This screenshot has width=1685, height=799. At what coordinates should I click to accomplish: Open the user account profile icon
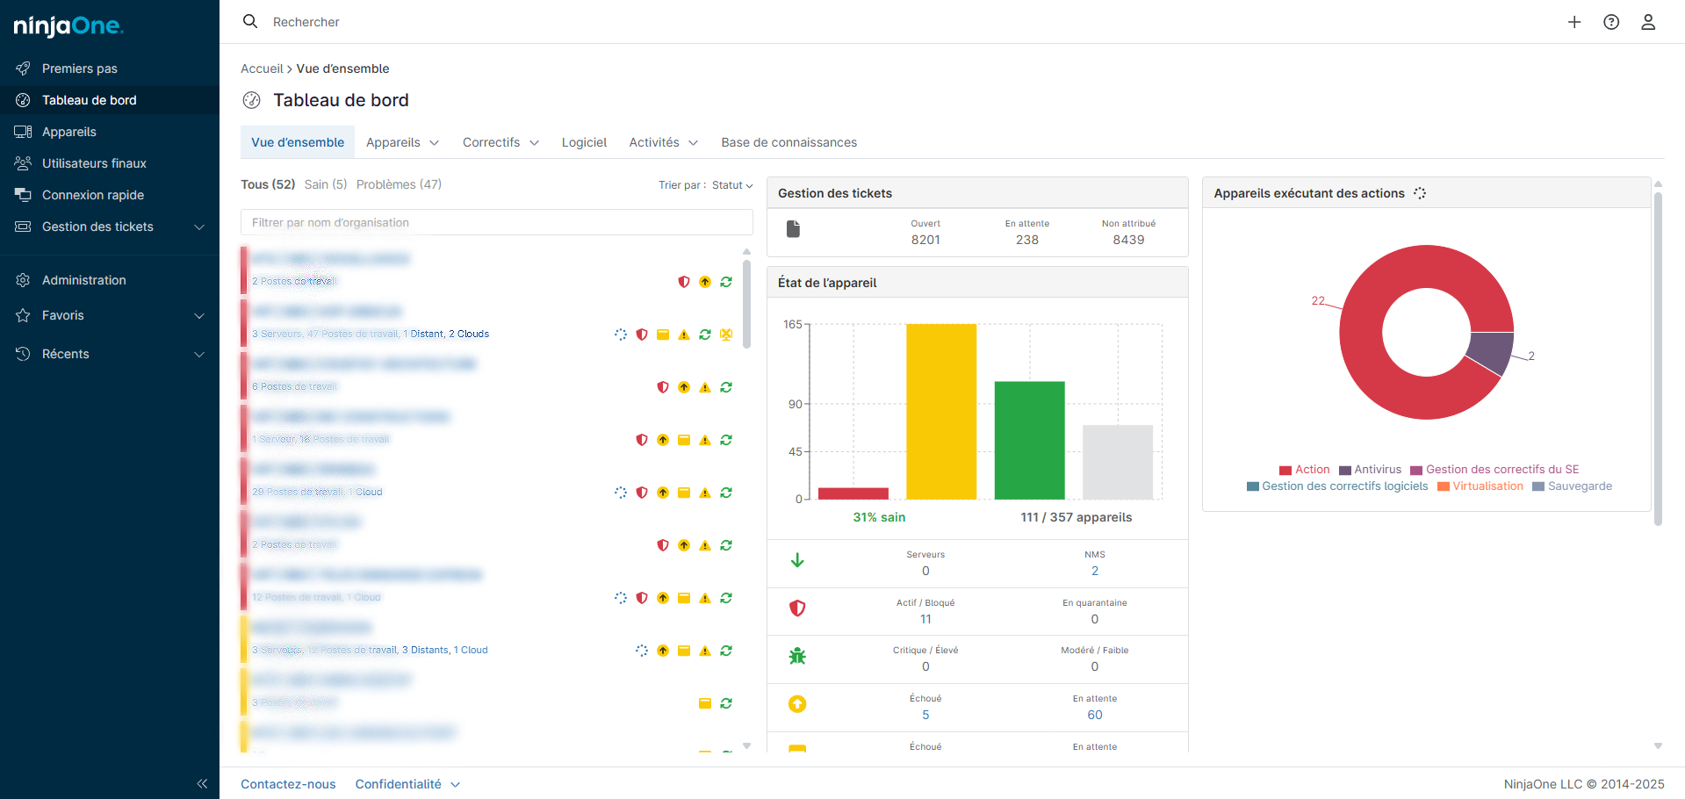tap(1648, 22)
